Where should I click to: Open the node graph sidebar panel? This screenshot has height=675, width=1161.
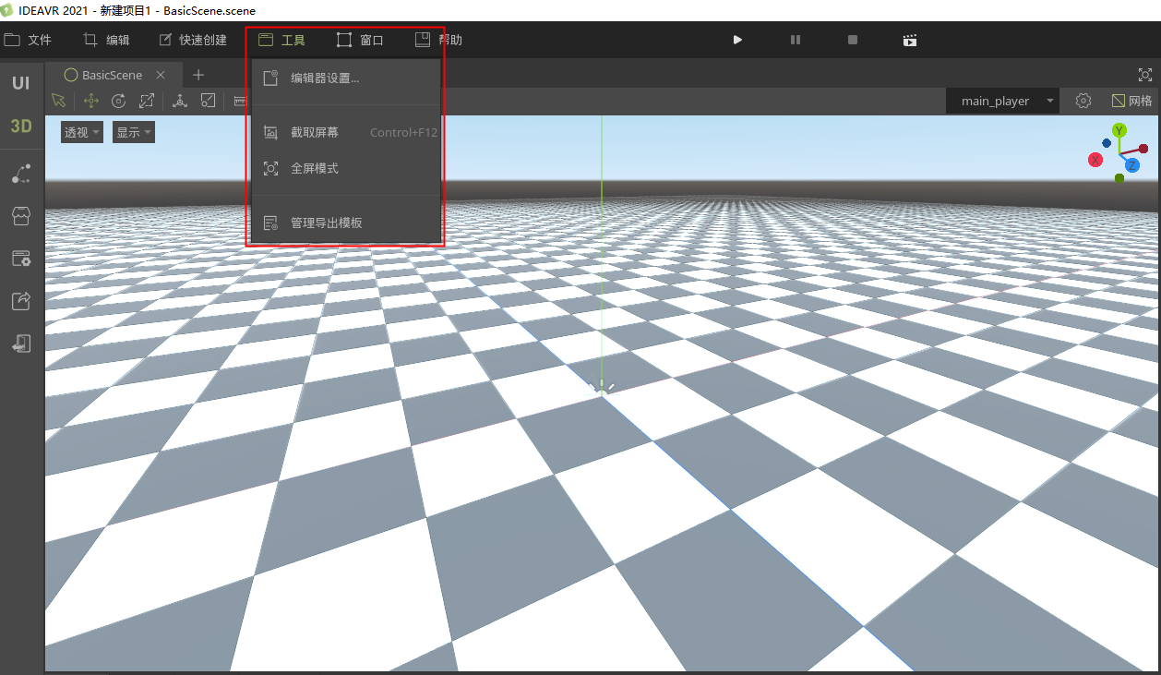[21, 173]
